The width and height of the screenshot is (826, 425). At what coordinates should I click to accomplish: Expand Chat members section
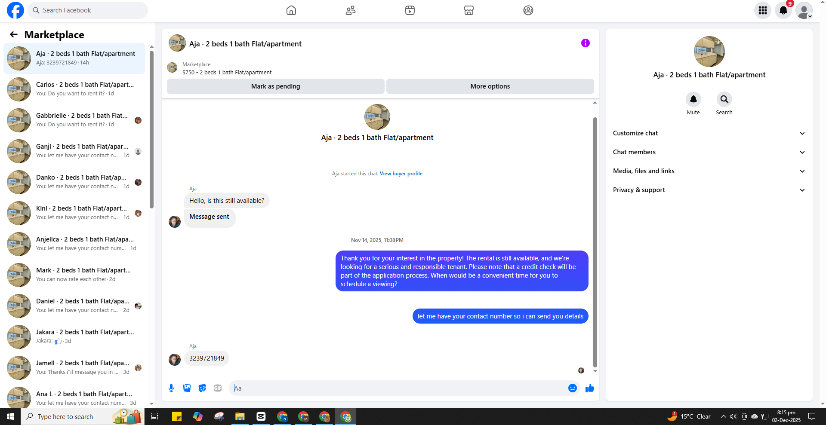pyautogui.click(x=709, y=152)
